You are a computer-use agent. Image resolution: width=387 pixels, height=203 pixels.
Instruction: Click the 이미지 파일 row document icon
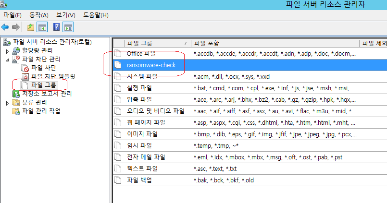[x=118, y=134]
